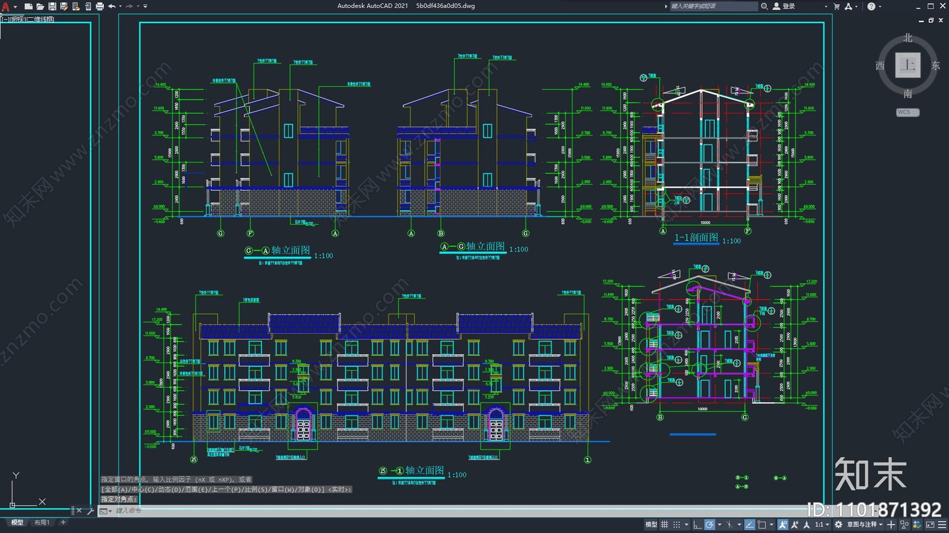The height and width of the screenshot is (533, 949).
Task: Expand the Help dropdown arrow
Action: point(880,7)
